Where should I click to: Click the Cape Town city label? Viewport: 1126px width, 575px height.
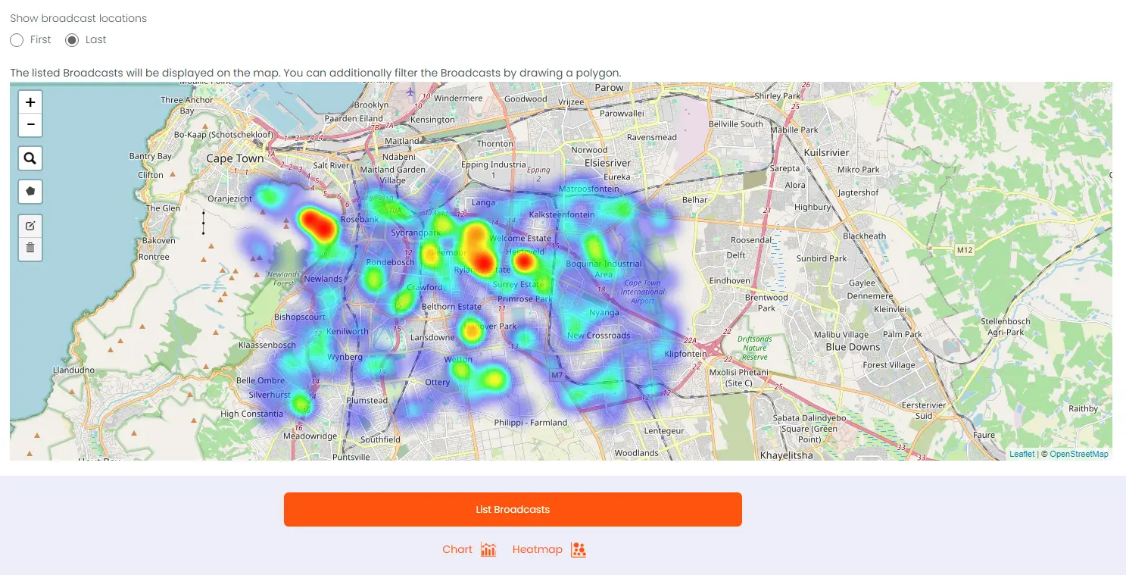(x=235, y=159)
